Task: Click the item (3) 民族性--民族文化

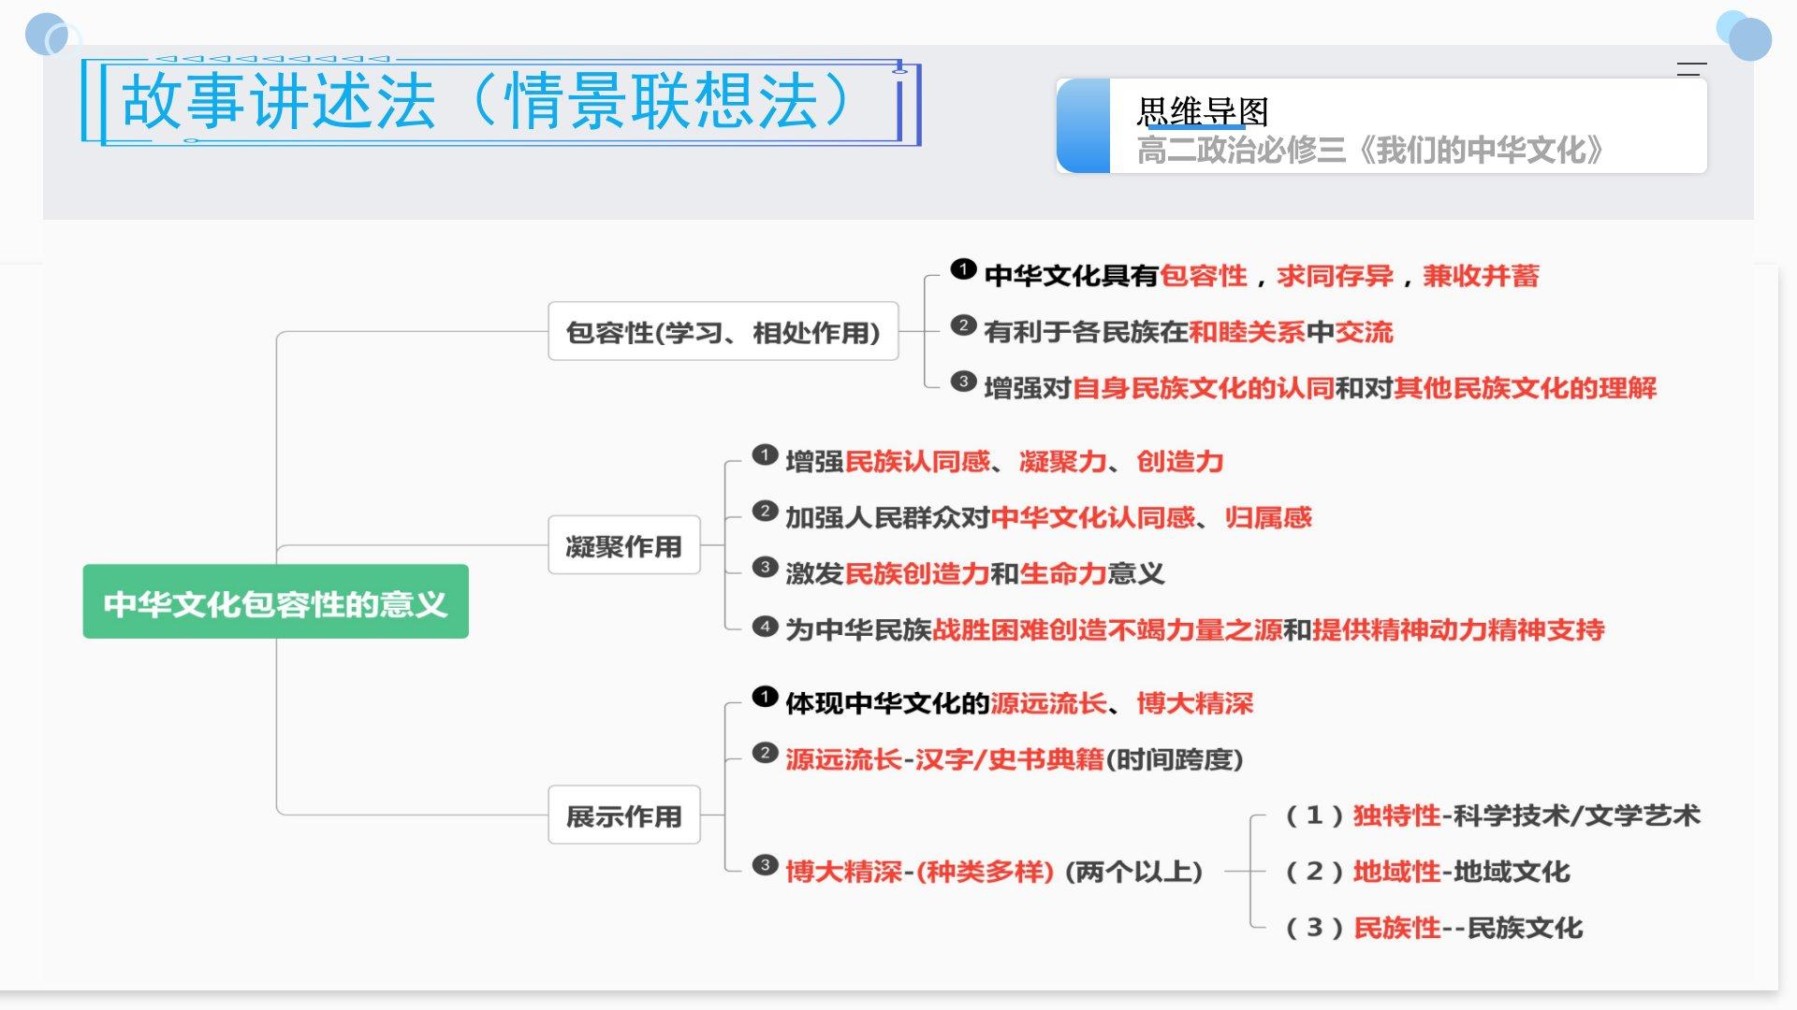Action: 1434,928
